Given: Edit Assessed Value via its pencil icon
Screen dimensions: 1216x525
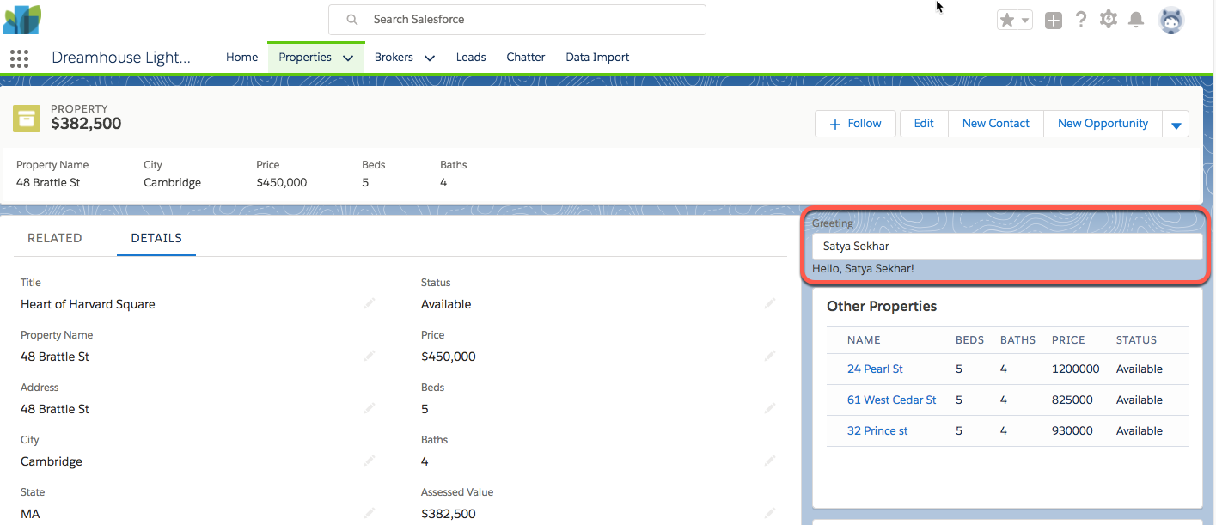Looking at the screenshot, I should pos(770,513).
